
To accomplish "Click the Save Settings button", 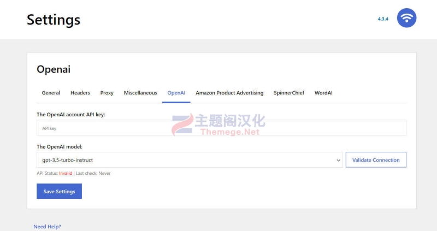I will [x=59, y=191].
